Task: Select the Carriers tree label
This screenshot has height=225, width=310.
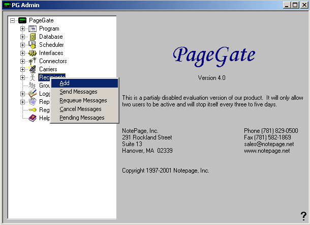Action: (48, 69)
